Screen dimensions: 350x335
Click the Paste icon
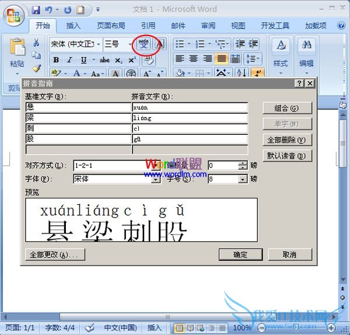point(17,53)
